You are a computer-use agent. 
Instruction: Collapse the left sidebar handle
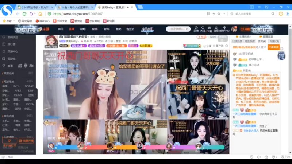click(36, 94)
